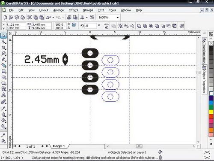Viewport: 214px width, 161px height.
Task: Click the Cut scissors icon
Action: (30, 17)
